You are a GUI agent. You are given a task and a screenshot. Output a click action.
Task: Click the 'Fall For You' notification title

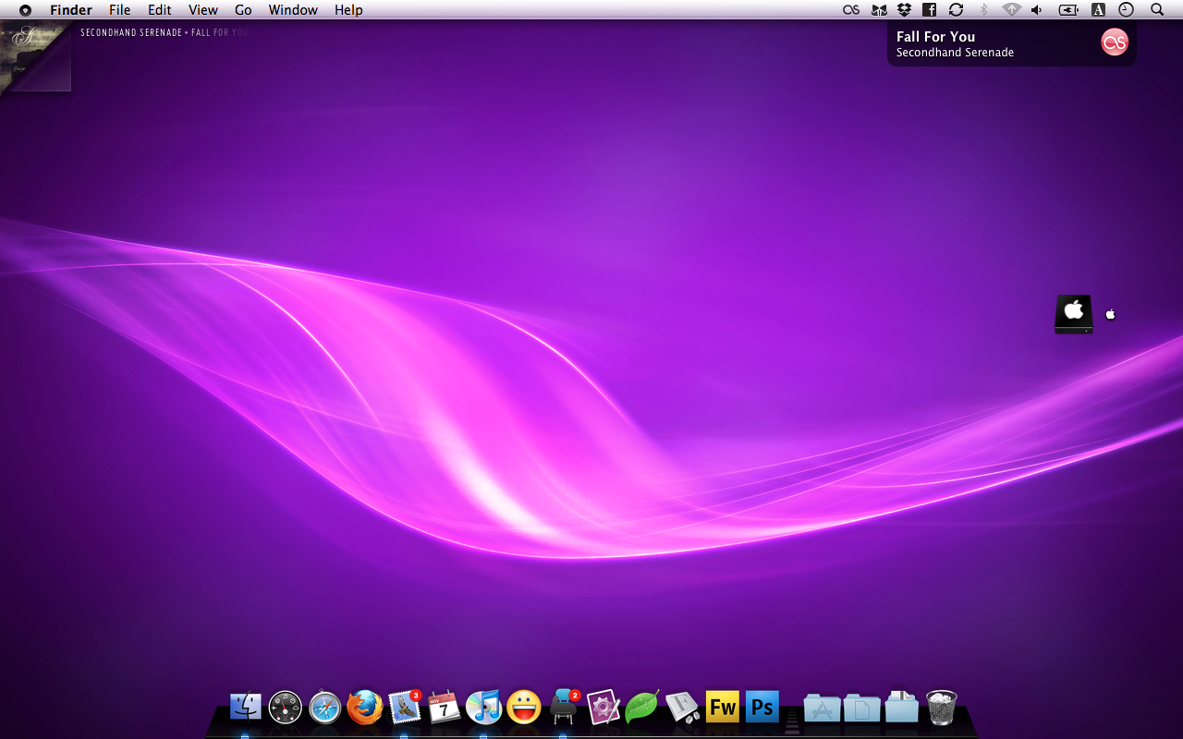(935, 37)
